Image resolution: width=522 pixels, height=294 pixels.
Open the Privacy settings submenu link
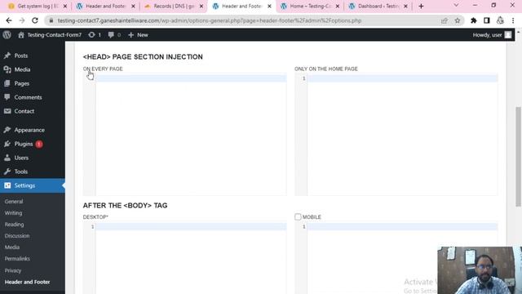[x=13, y=270]
